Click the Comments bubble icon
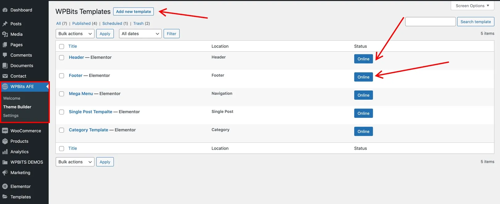500x204 pixels. pyautogui.click(x=5, y=55)
